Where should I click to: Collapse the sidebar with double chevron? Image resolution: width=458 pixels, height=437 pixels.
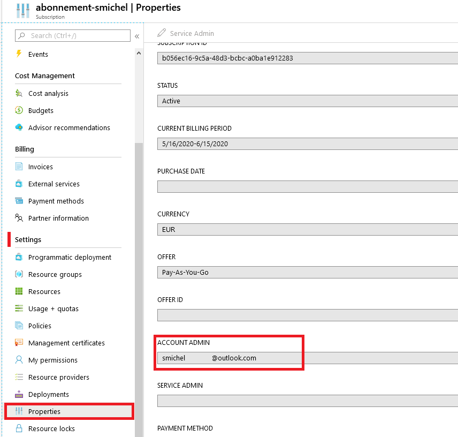(137, 36)
